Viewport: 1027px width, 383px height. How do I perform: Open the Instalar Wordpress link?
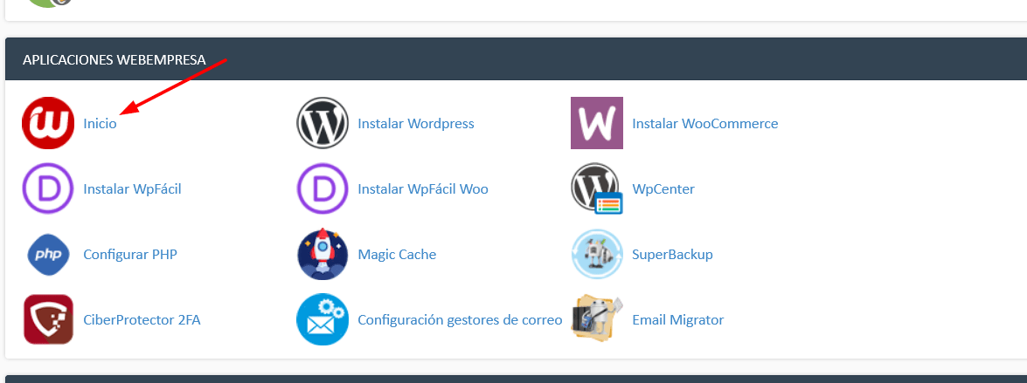click(416, 124)
